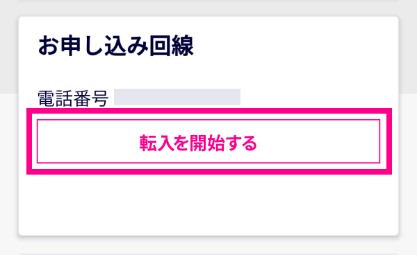Click empty card area below the transfer button
Viewport: 417px width, 255px height.
pos(208,204)
